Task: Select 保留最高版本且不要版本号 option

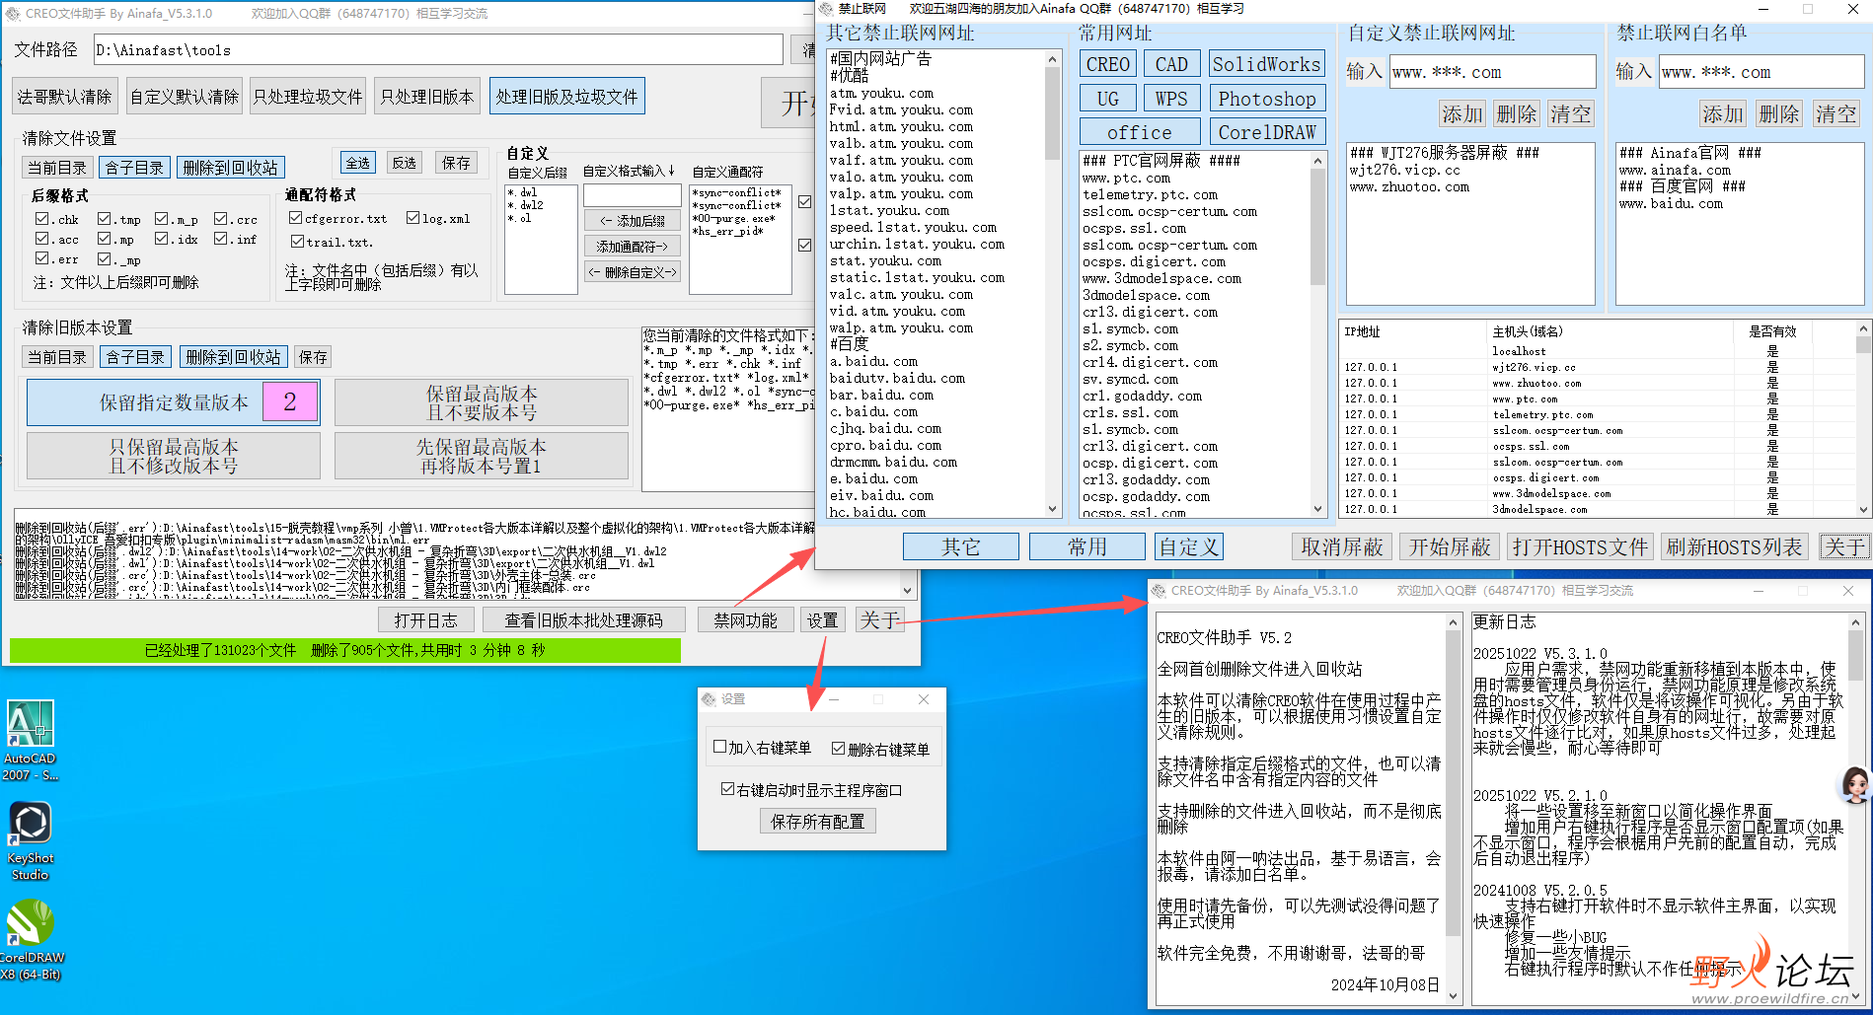Action: coord(482,402)
